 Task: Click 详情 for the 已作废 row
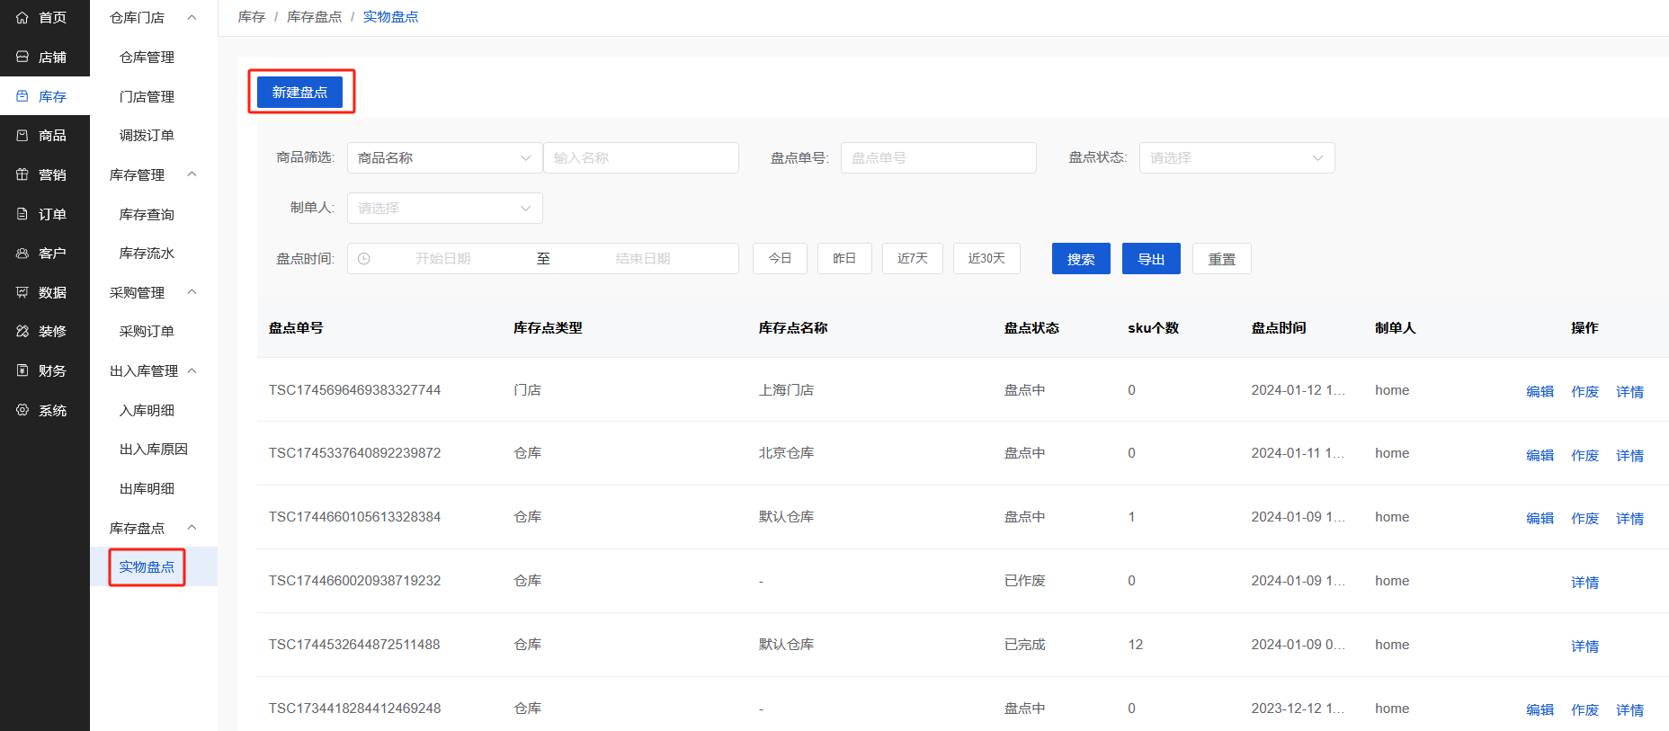pos(1584,582)
